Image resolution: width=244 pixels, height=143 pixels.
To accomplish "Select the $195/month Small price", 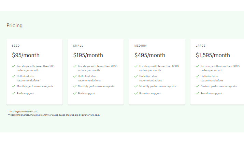I will click(88, 55).
